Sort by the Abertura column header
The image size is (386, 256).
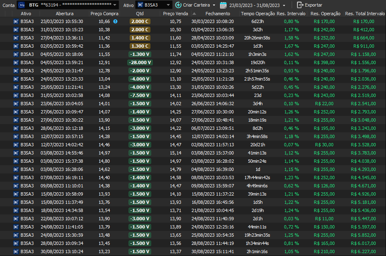[61, 14]
